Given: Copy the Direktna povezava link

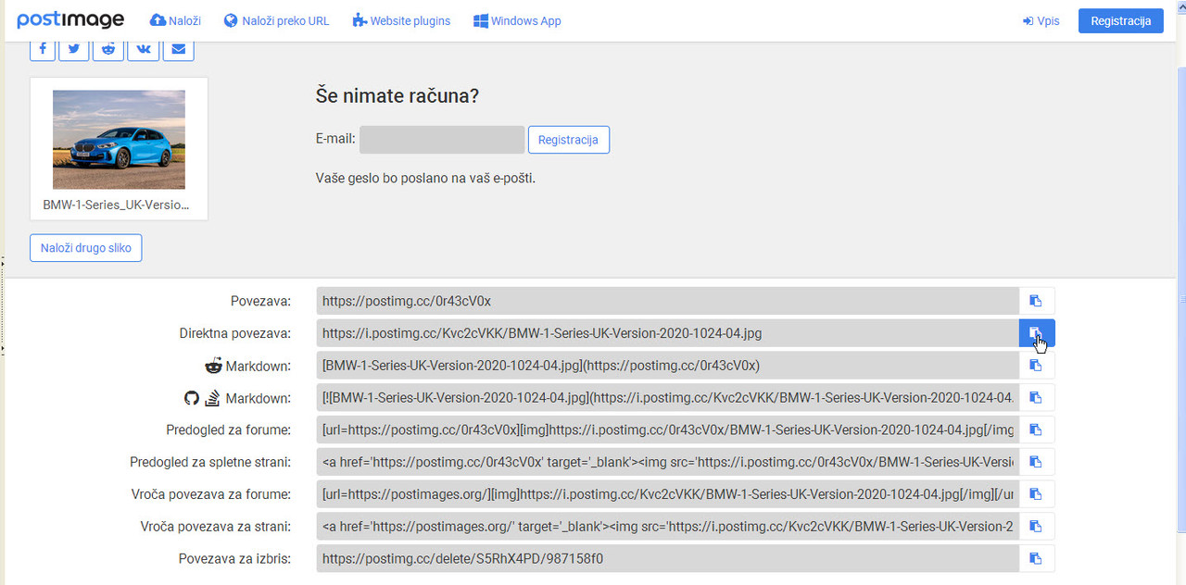Looking at the screenshot, I should pos(1037,333).
